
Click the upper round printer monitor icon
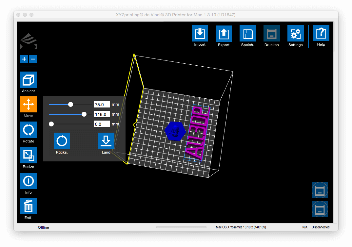coord(320,190)
